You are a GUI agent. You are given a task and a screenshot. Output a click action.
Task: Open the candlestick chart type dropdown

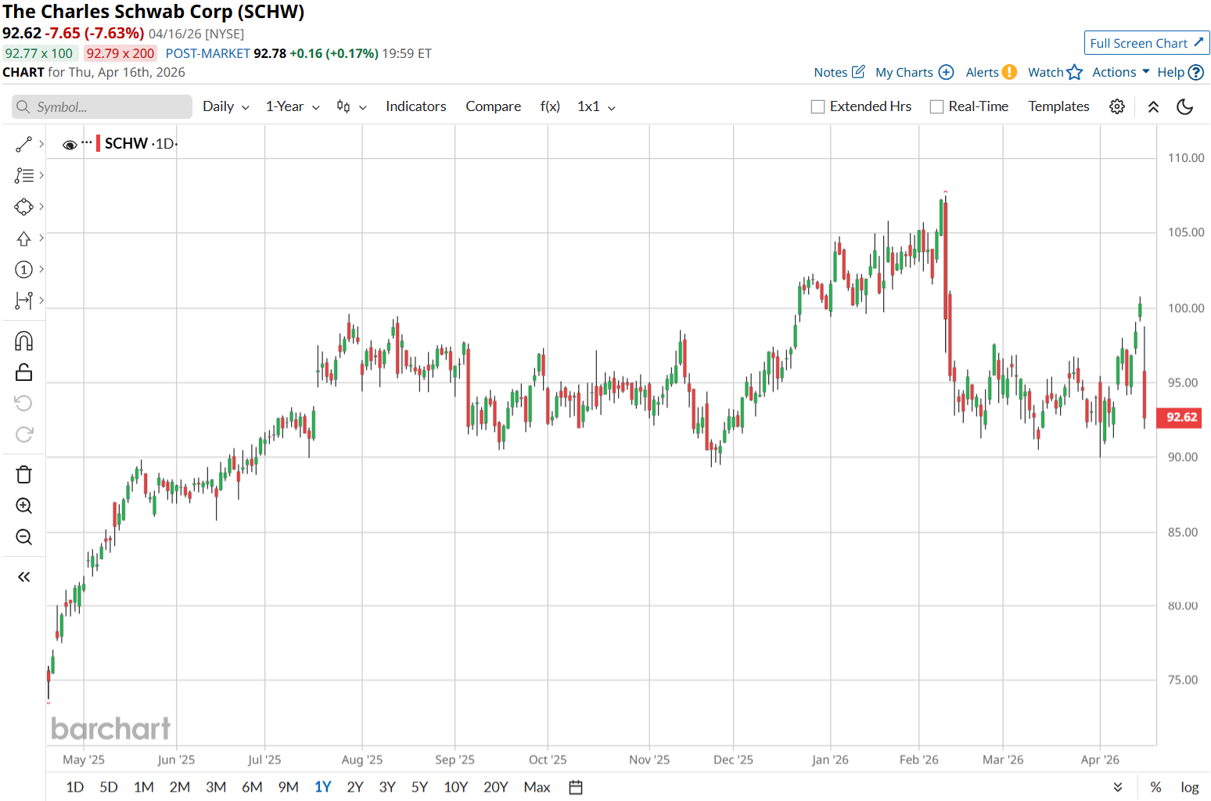[x=351, y=106]
